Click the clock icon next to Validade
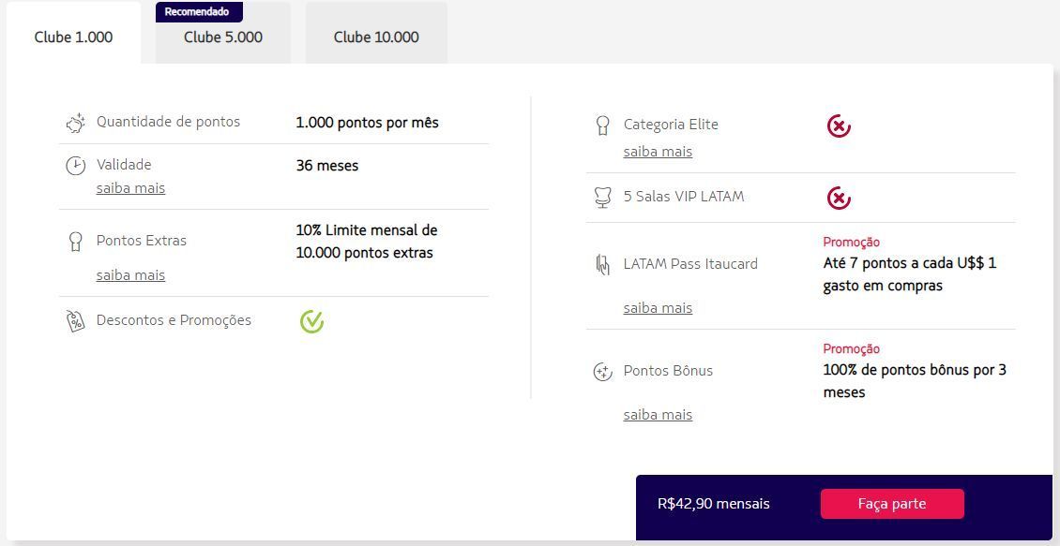This screenshot has height=546, width=1060. click(x=75, y=166)
